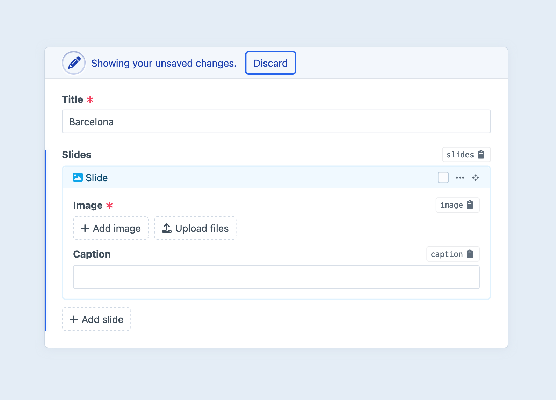Image resolution: width=556 pixels, height=400 pixels.
Task: Click the plus icon on Add slide
Action: (x=74, y=319)
